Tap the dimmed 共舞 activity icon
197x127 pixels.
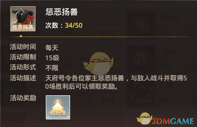[142, 93]
